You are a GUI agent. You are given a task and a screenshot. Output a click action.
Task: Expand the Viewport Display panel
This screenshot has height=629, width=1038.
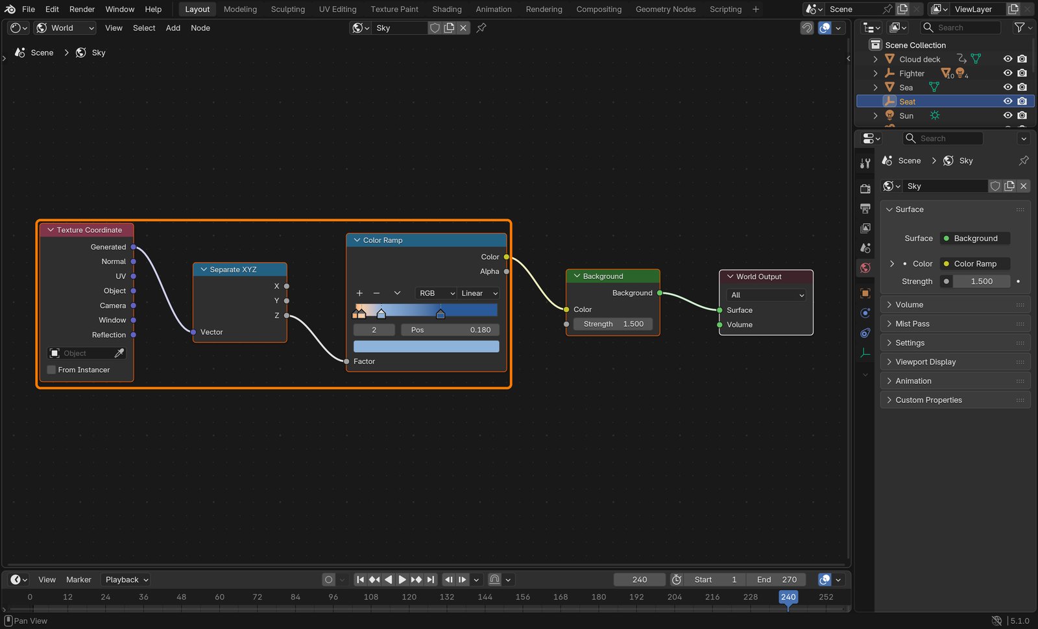(955, 362)
